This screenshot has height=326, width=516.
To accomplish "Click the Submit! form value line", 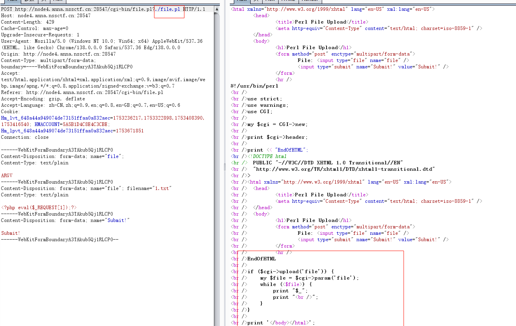I will 10,233.
